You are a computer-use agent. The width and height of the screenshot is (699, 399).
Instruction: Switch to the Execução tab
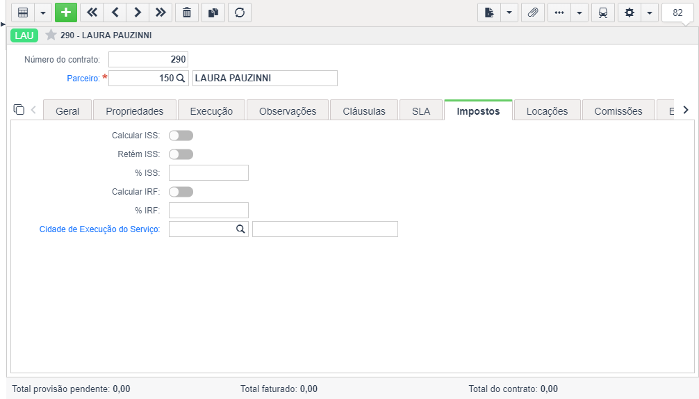coord(211,111)
